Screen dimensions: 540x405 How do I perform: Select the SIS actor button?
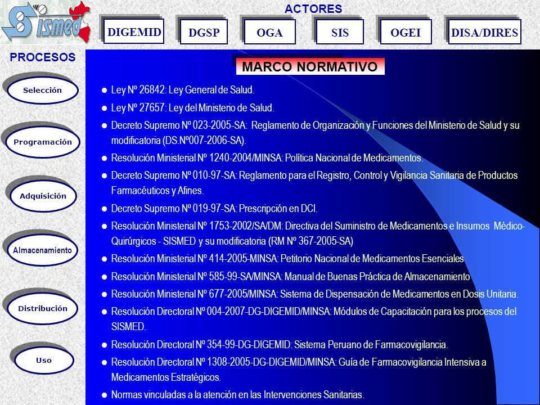[x=340, y=32]
